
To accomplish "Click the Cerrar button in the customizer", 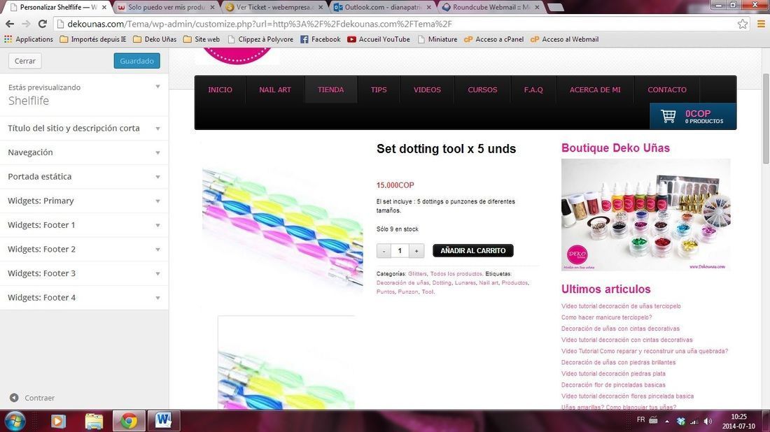I will tap(25, 61).
